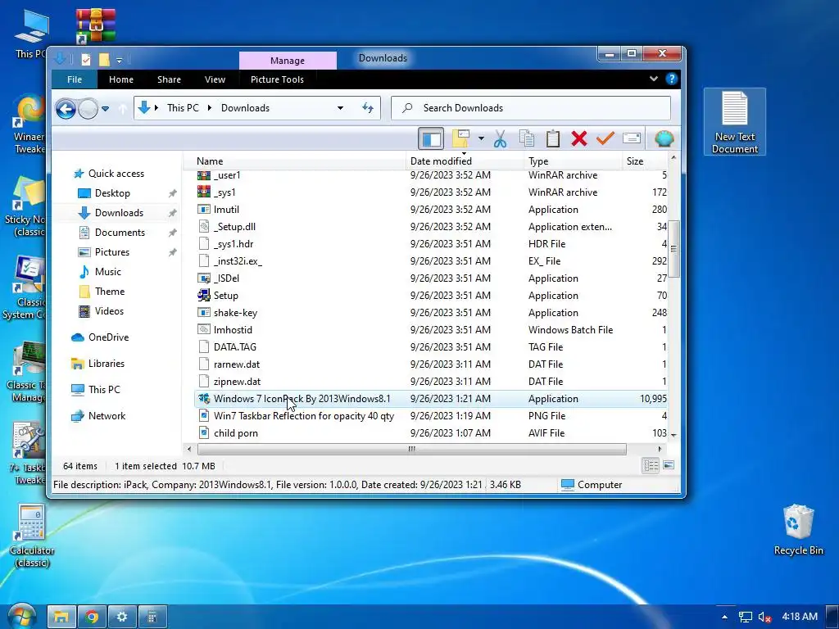The image size is (839, 629).
Task: Open Desktop in the navigation pane
Action: 111,193
